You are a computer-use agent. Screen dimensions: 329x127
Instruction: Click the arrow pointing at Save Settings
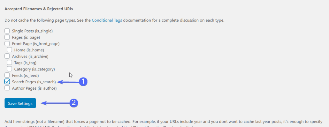click(55, 103)
